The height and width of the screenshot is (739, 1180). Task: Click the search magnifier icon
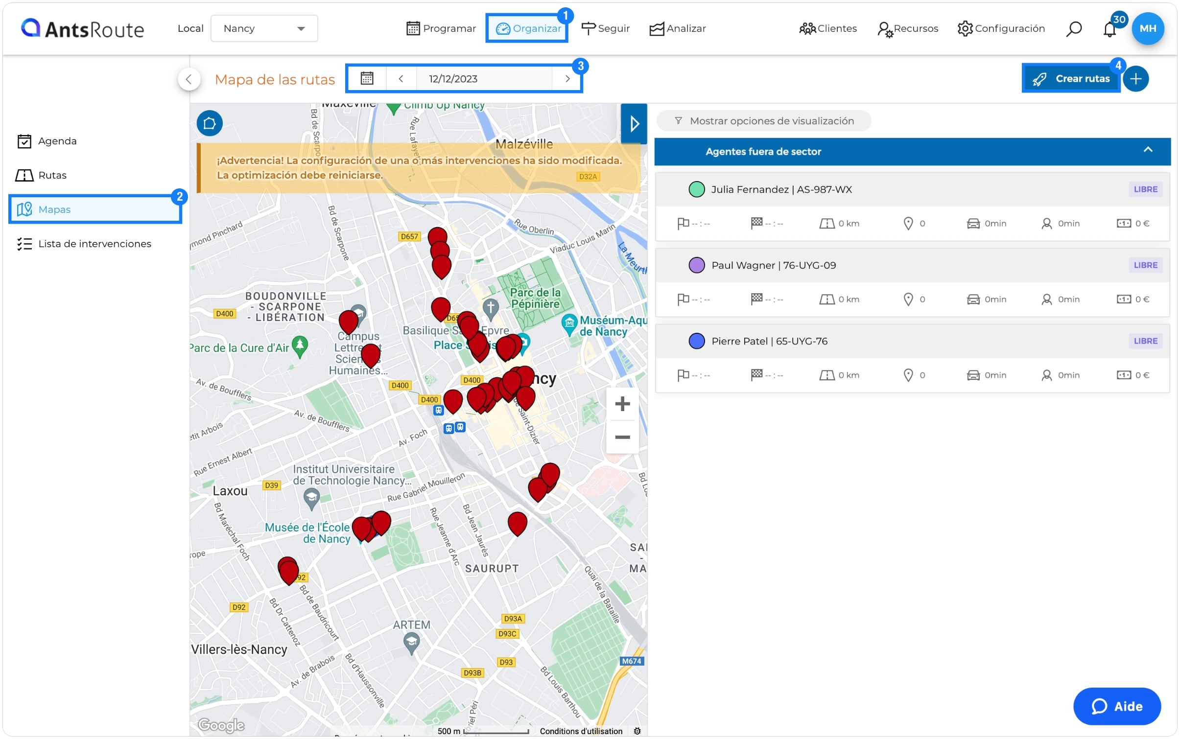(x=1073, y=29)
